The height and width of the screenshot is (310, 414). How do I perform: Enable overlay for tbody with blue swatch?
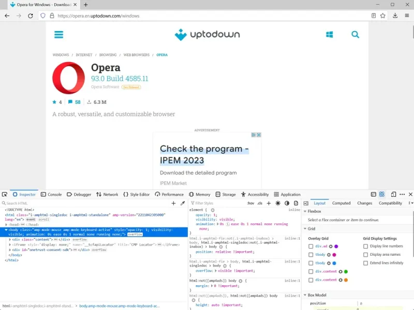[311, 263]
